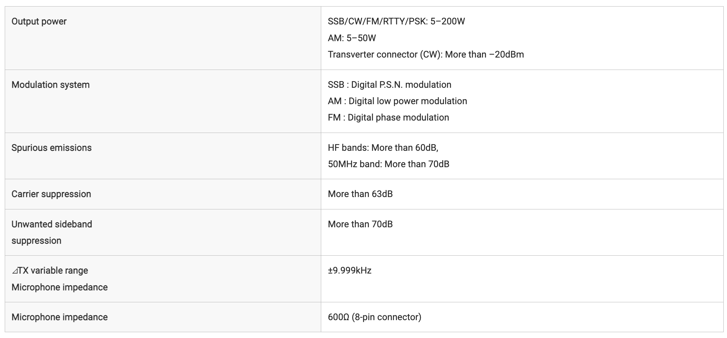This screenshot has height=338, width=727.
Task: Click the Spurious emissions label
Action: (x=51, y=148)
